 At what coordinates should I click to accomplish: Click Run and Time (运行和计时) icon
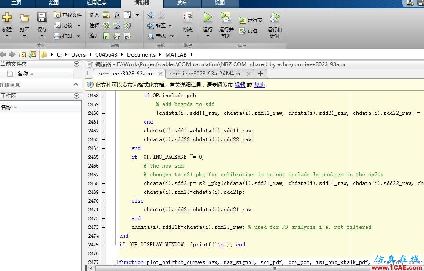coord(275,17)
